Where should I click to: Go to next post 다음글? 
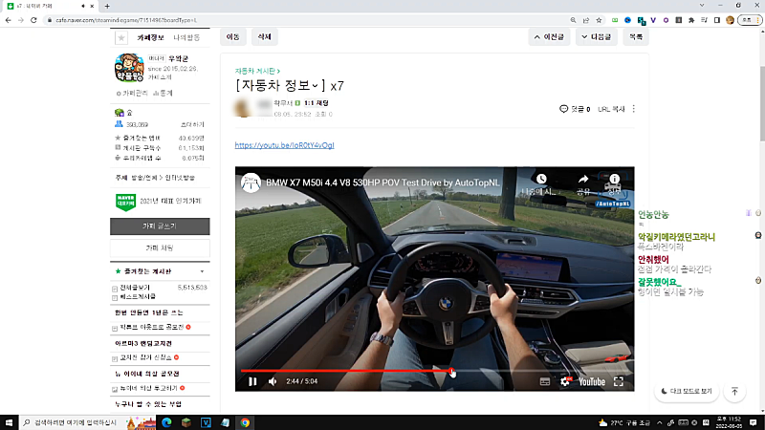click(x=596, y=37)
